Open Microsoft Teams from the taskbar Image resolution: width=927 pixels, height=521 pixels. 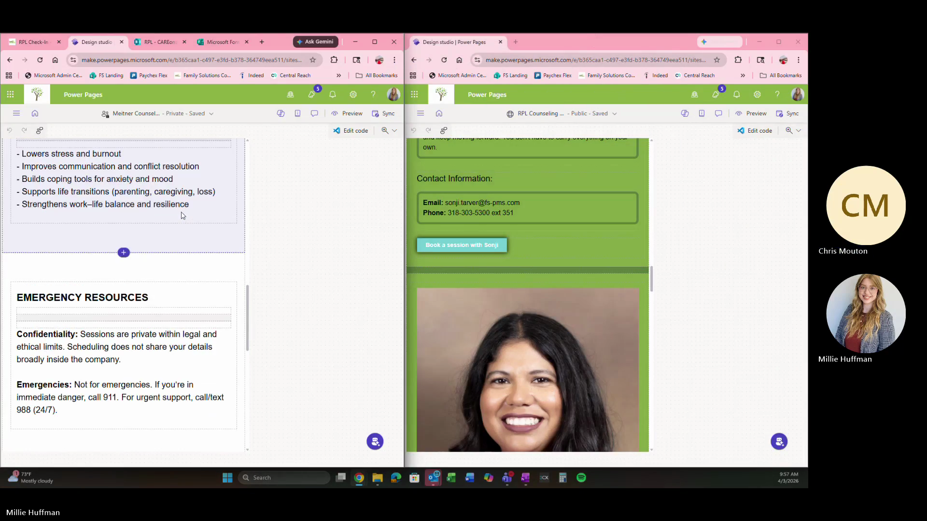pyautogui.click(x=507, y=478)
